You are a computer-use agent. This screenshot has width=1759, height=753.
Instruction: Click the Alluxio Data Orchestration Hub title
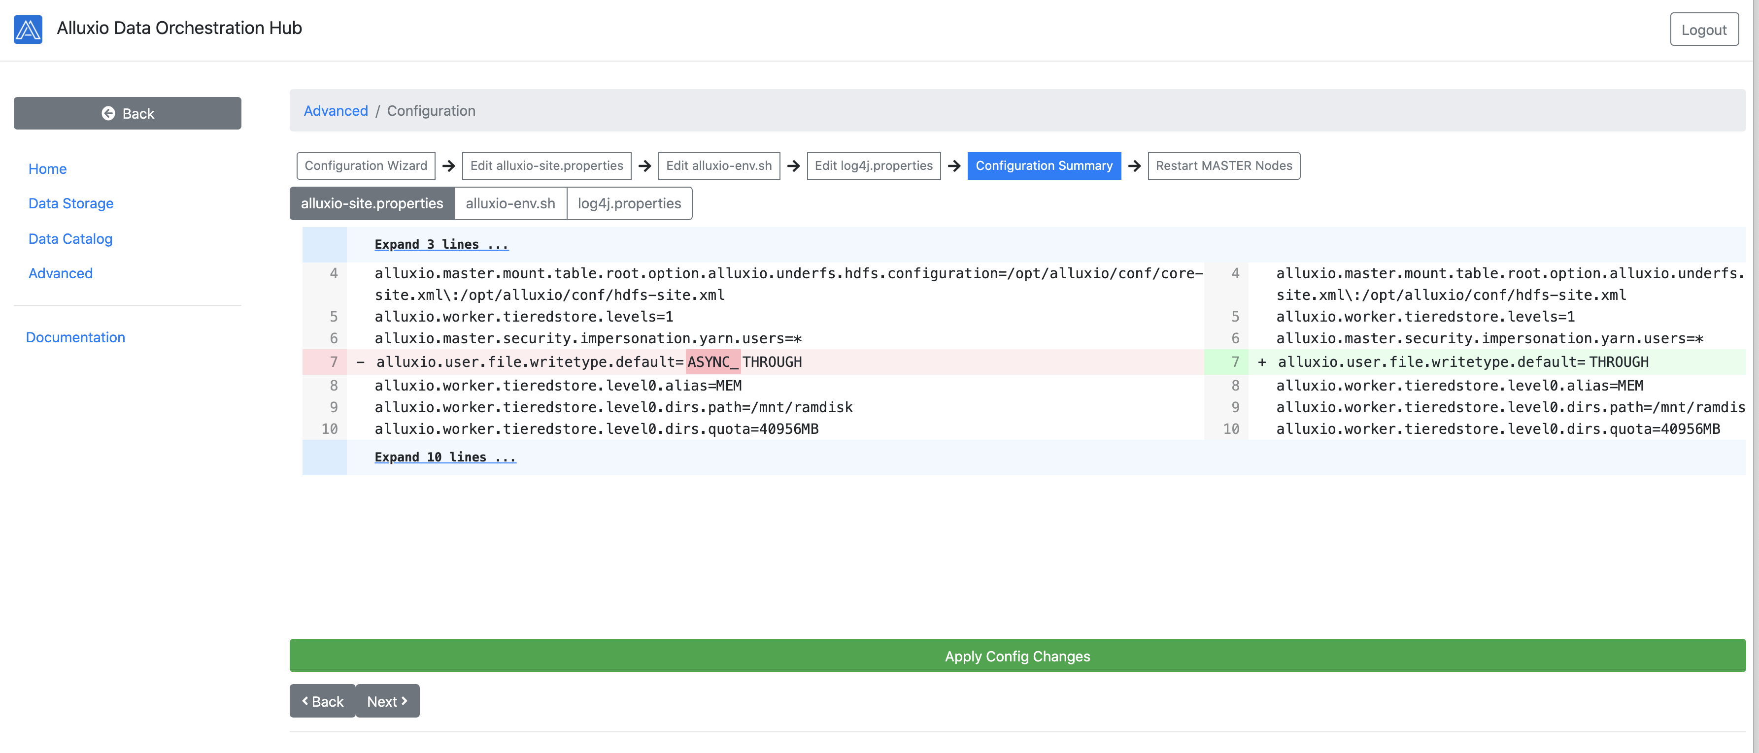pos(179,28)
